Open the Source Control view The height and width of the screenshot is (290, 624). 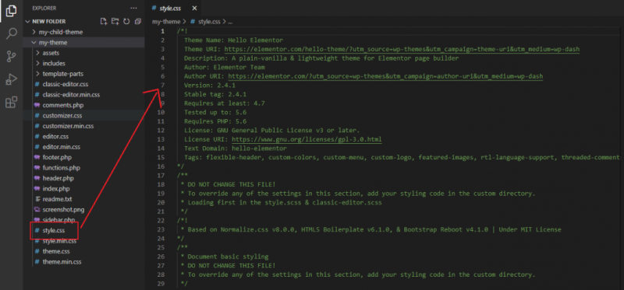(x=11, y=57)
